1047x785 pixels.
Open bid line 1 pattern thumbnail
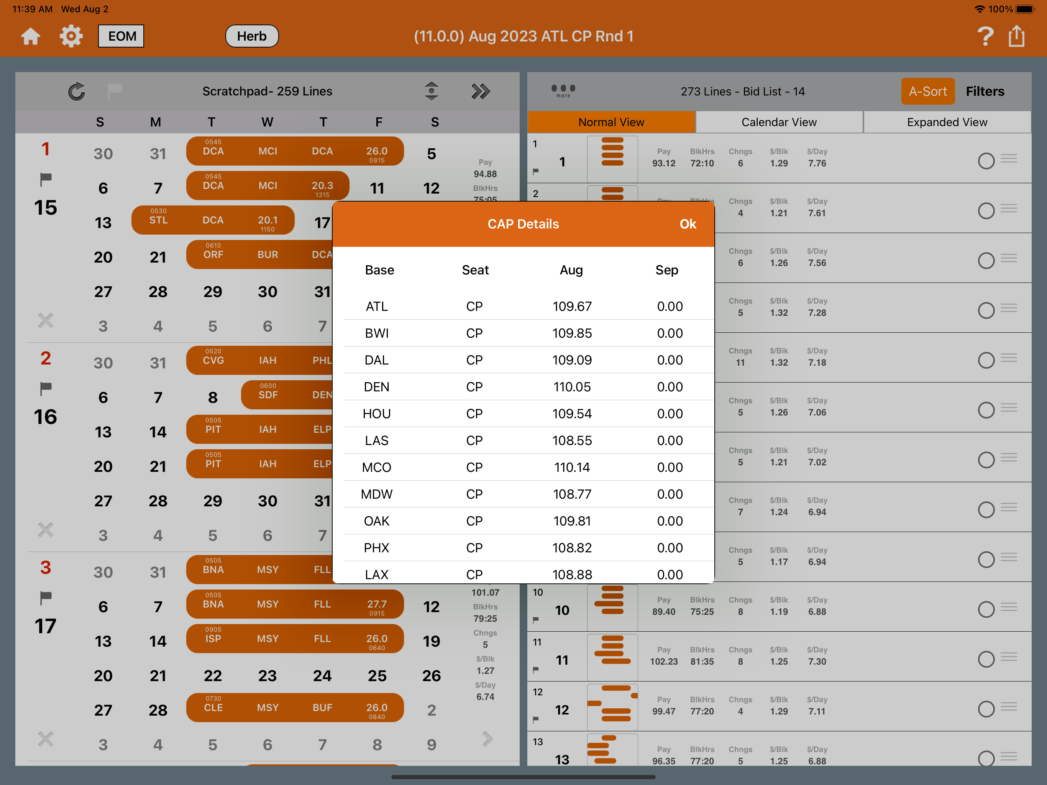pyautogui.click(x=612, y=159)
